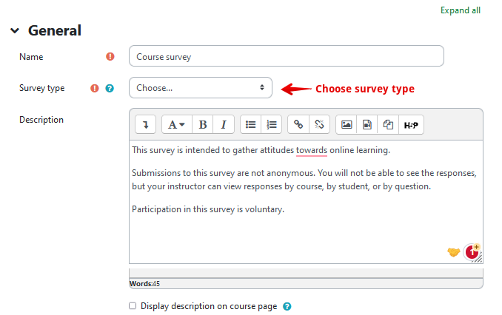Image resolution: width=502 pixels, height=315 pixels.
Task: Insert an image into the description
Action: click(346, 125)
